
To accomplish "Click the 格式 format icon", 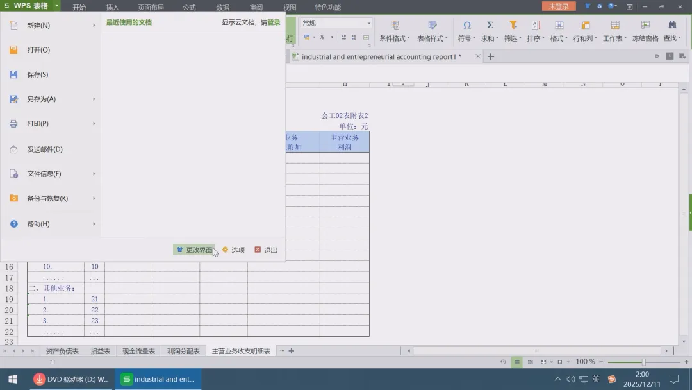I will tap(559, 25).
